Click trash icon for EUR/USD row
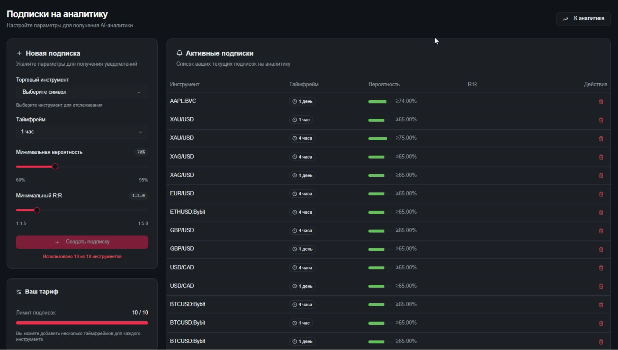618x350 pixels. point(601,194)
